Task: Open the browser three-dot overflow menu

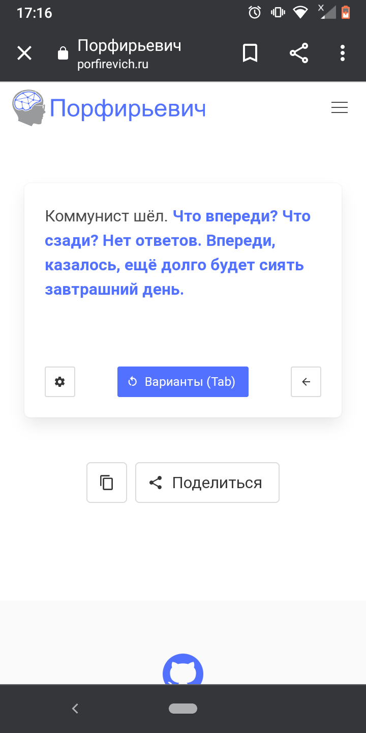Action: click(x=343, y=53)
